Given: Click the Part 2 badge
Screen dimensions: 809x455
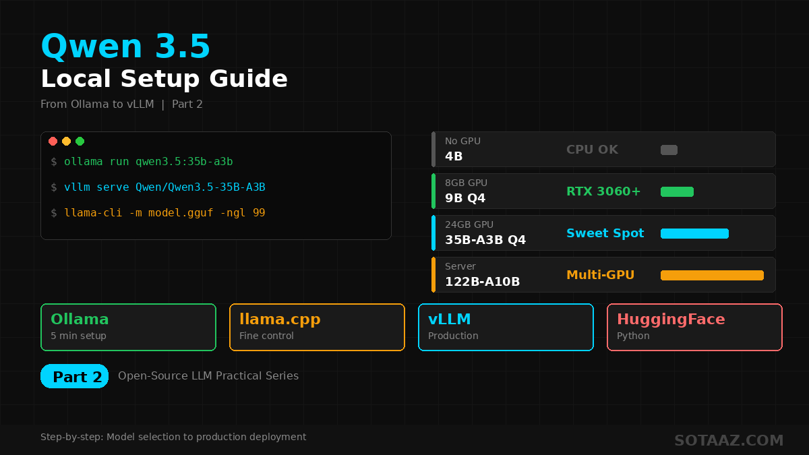Looking at the screenshot, I should (x=74, y=376).
